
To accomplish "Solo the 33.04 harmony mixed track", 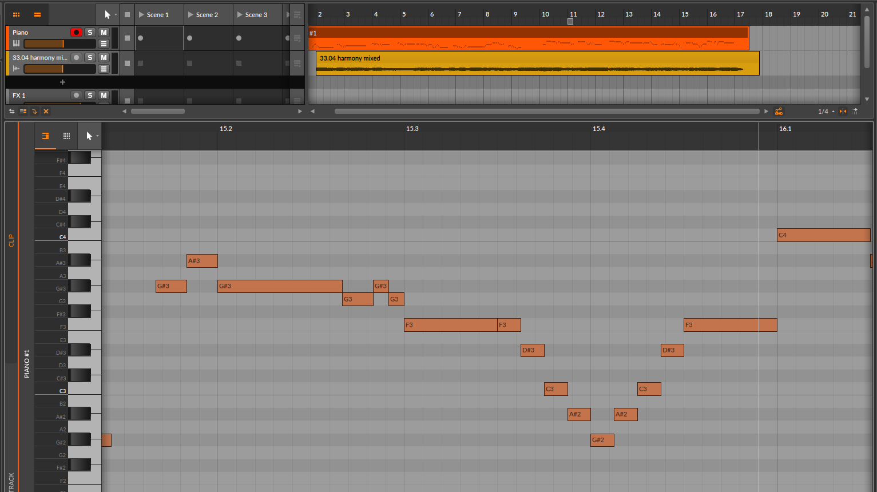I will point(90,58).
